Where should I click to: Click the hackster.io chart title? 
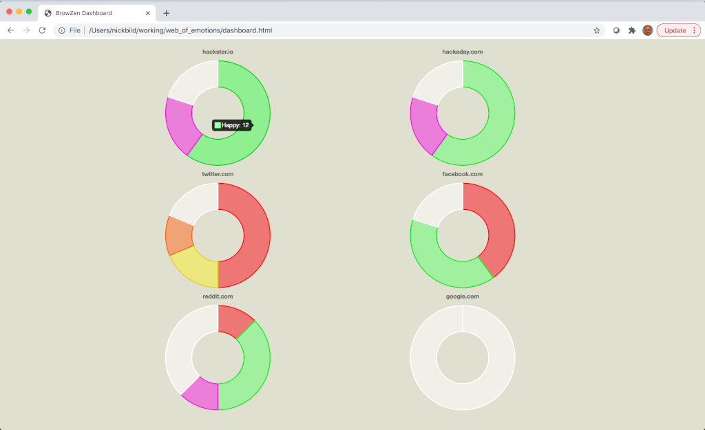point(218,52)
